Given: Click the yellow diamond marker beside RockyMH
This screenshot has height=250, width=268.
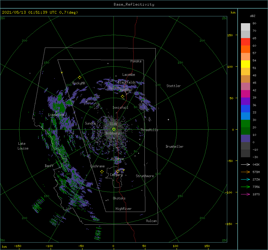Looking at the screenshot, I should coord(80,78).
